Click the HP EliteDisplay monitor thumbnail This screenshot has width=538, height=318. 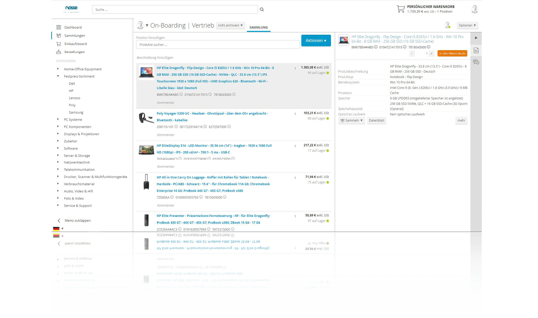146,150
